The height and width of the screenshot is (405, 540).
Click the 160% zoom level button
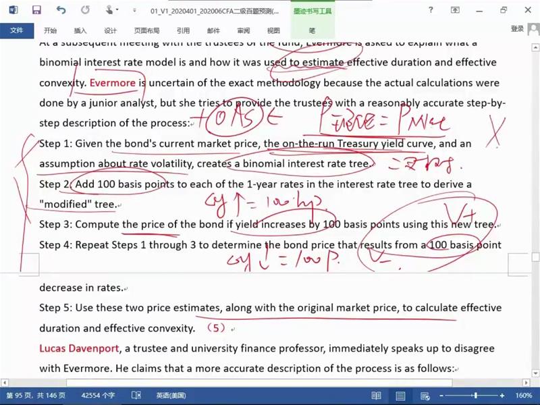[524, 395]
